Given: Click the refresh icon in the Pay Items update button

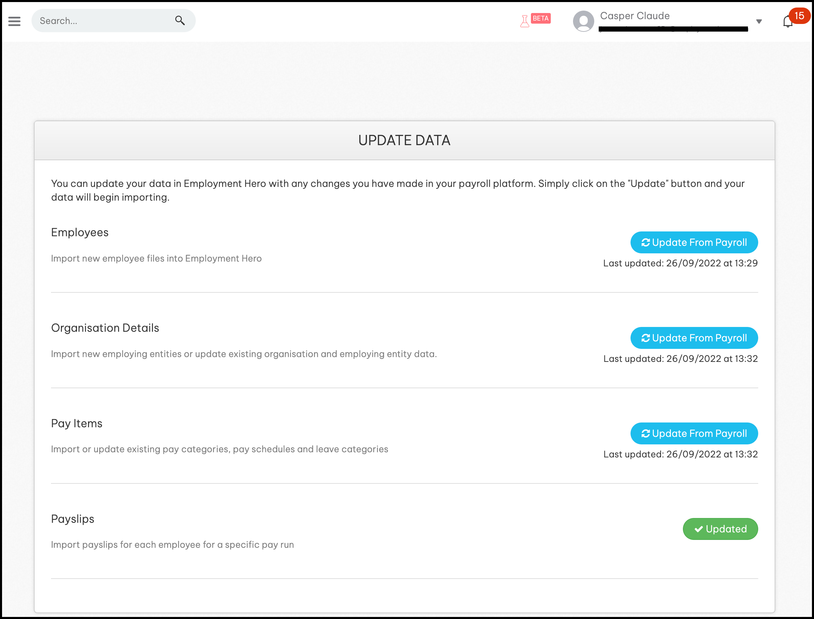Looking at the screenshot, I should click(x=645, y=433).
